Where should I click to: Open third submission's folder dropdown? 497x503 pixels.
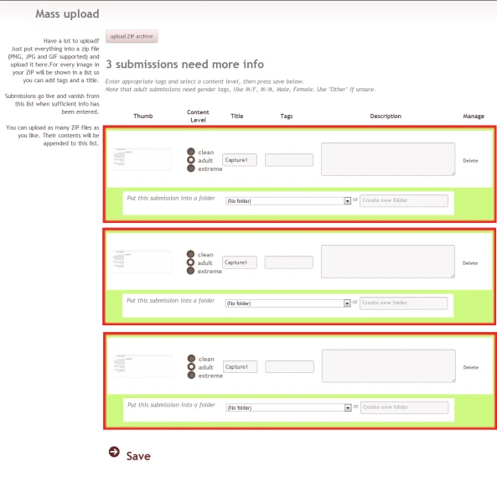[288, 407]
